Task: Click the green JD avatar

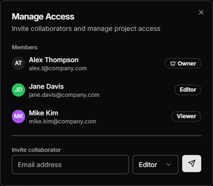Action: click(x=19, y=90)
